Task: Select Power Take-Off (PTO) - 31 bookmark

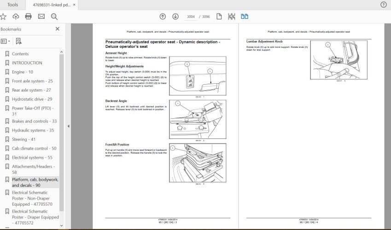Action: 33,111
